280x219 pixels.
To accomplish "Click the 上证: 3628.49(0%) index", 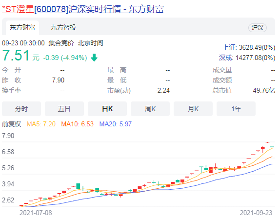I will point(249,47).
